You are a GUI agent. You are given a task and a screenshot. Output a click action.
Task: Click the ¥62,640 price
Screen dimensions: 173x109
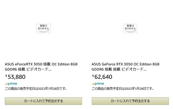(x=103, y=77)
